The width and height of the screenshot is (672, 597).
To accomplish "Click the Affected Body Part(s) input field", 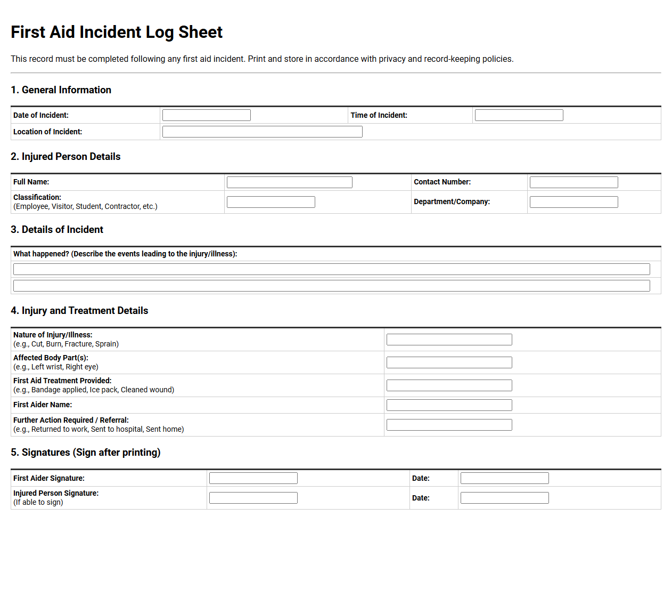I will [449, 362].
